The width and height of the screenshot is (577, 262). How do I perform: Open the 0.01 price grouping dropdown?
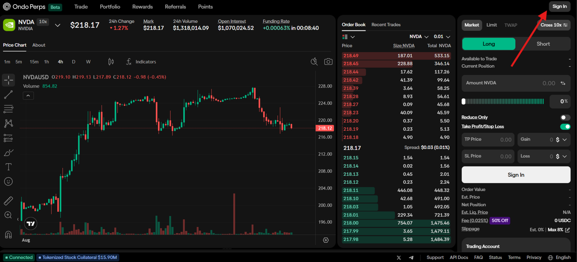coord(442,37)
